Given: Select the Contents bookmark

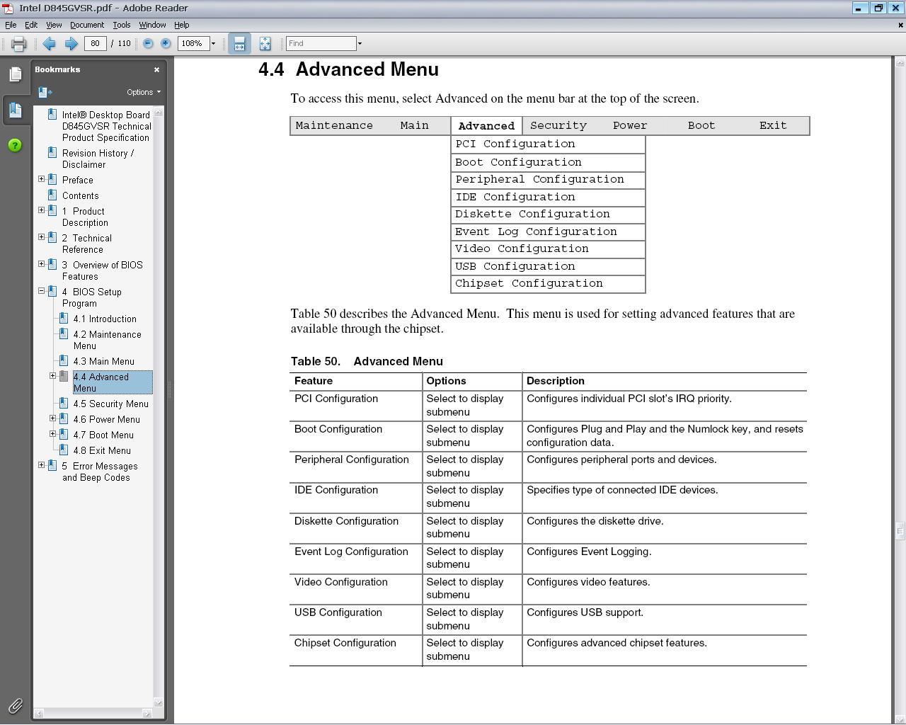Looking at the screenshot, I should point(80,195).
